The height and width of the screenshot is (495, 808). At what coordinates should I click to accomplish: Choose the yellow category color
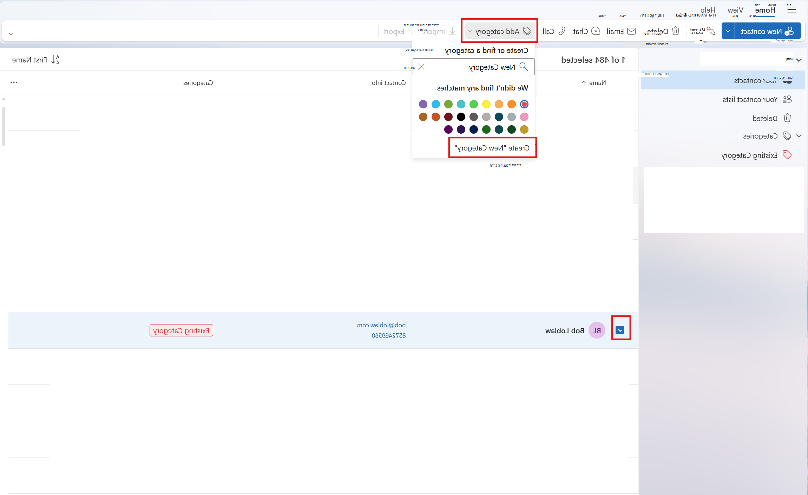486,104
